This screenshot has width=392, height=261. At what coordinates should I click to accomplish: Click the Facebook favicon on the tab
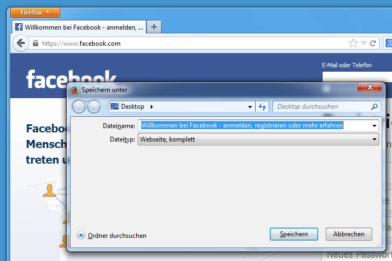[x=19, y=27]
